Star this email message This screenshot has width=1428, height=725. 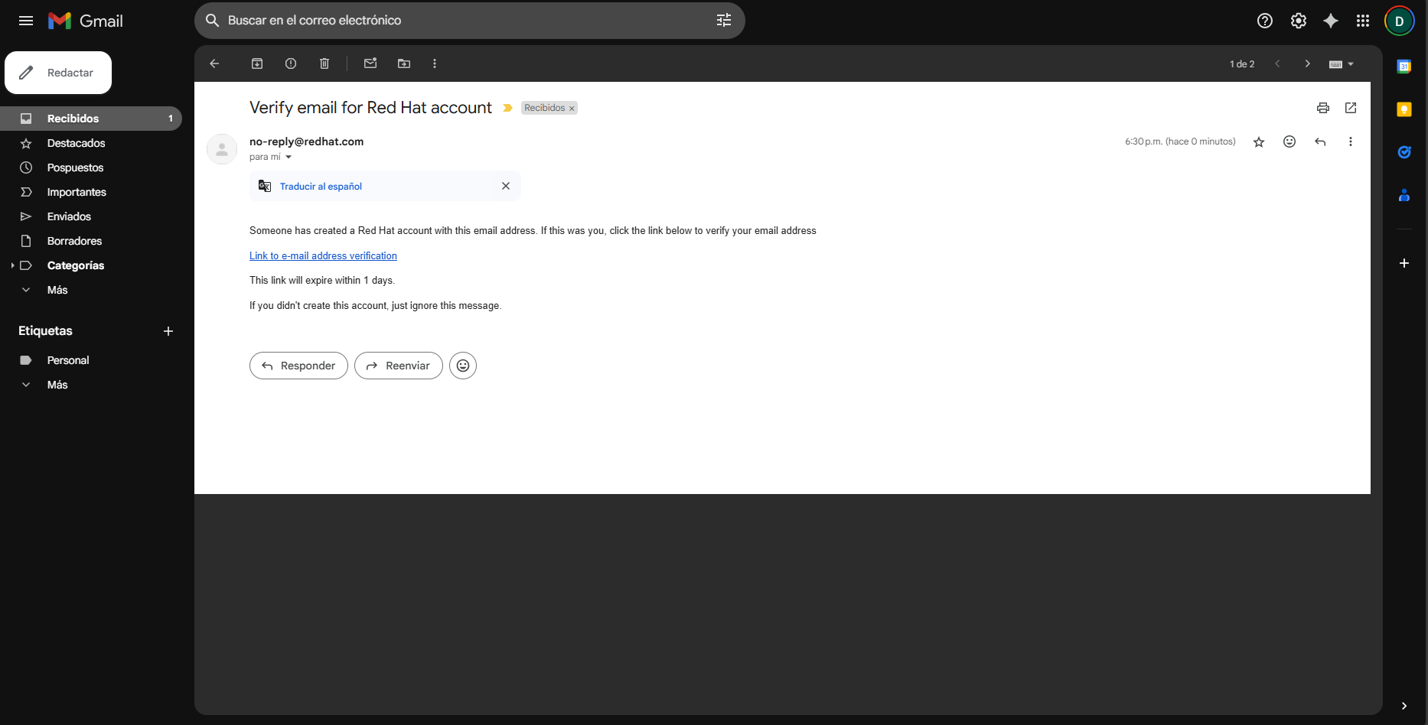click(1259, 141)
